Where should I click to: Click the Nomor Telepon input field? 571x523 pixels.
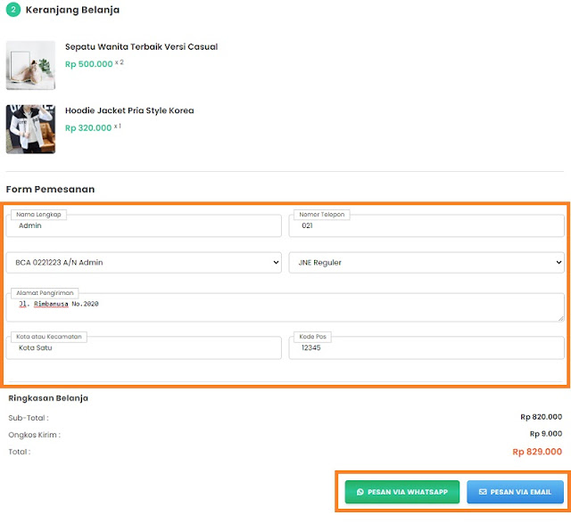(426, 226)
